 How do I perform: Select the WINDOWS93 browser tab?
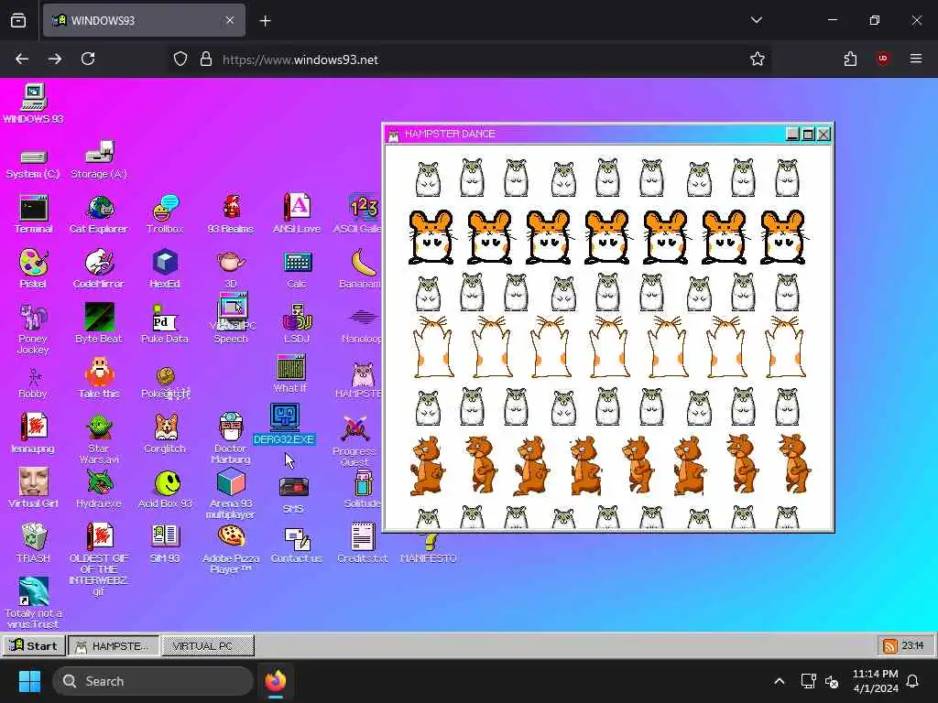click(x=144, y=21)
